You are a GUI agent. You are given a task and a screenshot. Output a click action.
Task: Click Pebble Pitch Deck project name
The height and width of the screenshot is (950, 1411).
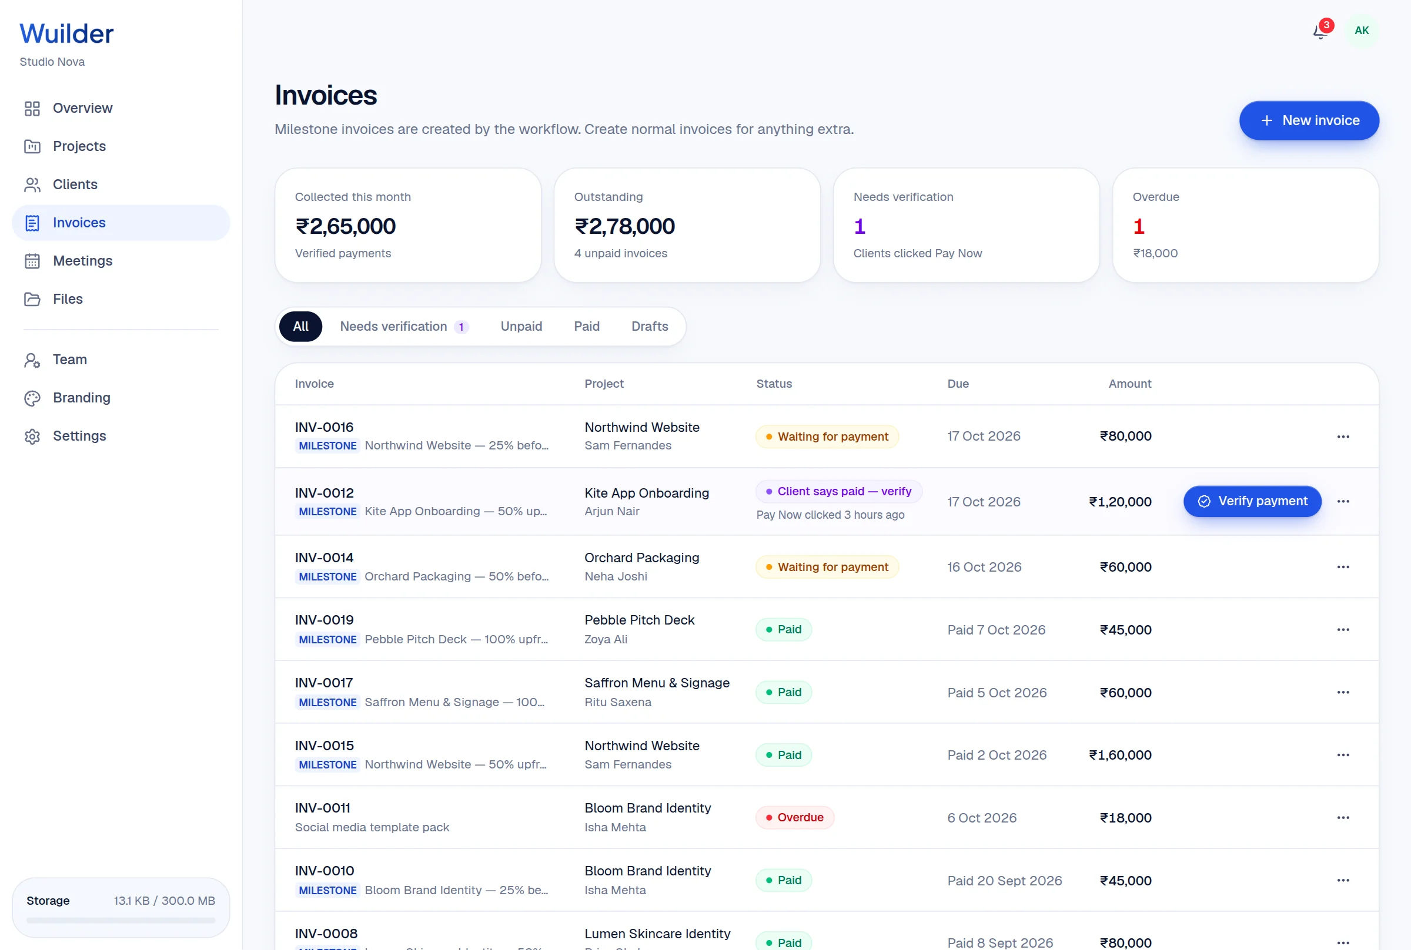pos(640,620)
